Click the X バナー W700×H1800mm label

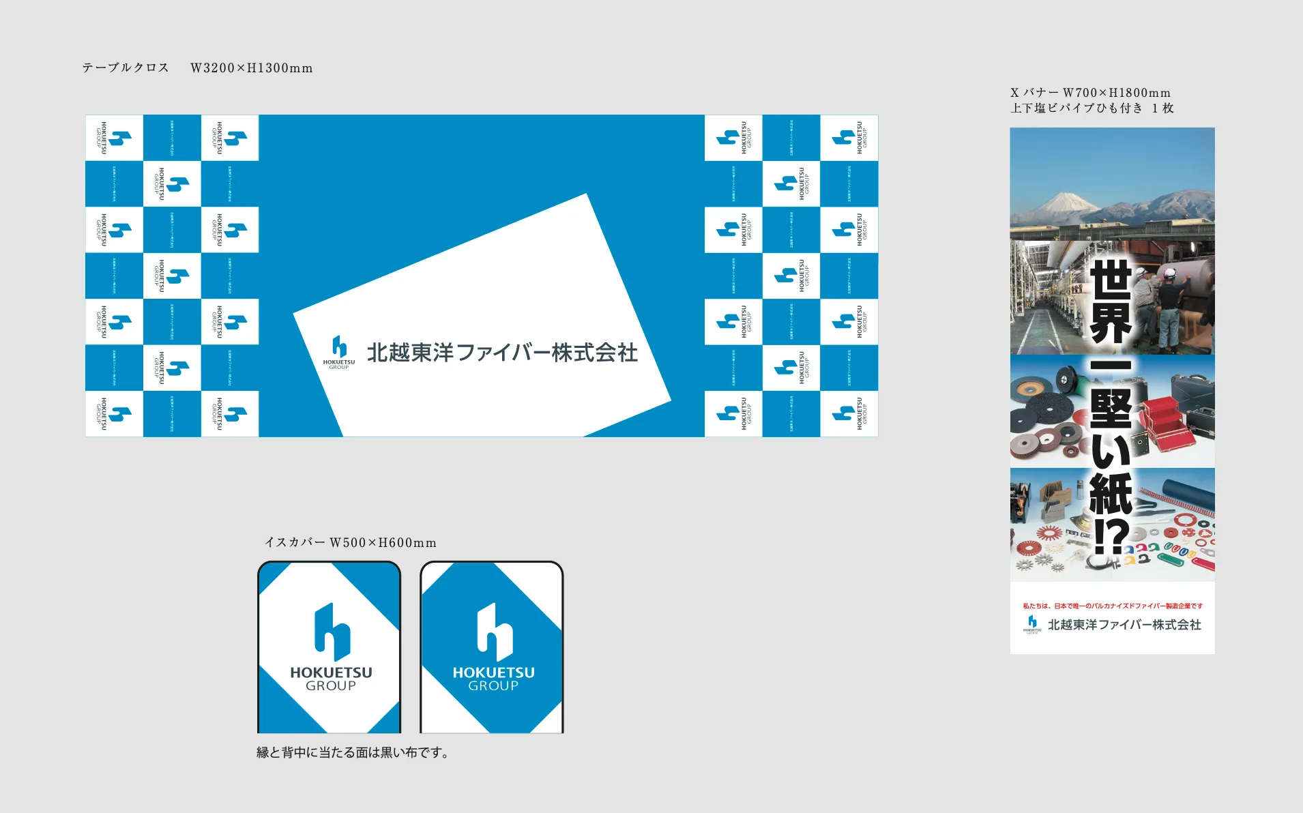tap(1090, 93)
